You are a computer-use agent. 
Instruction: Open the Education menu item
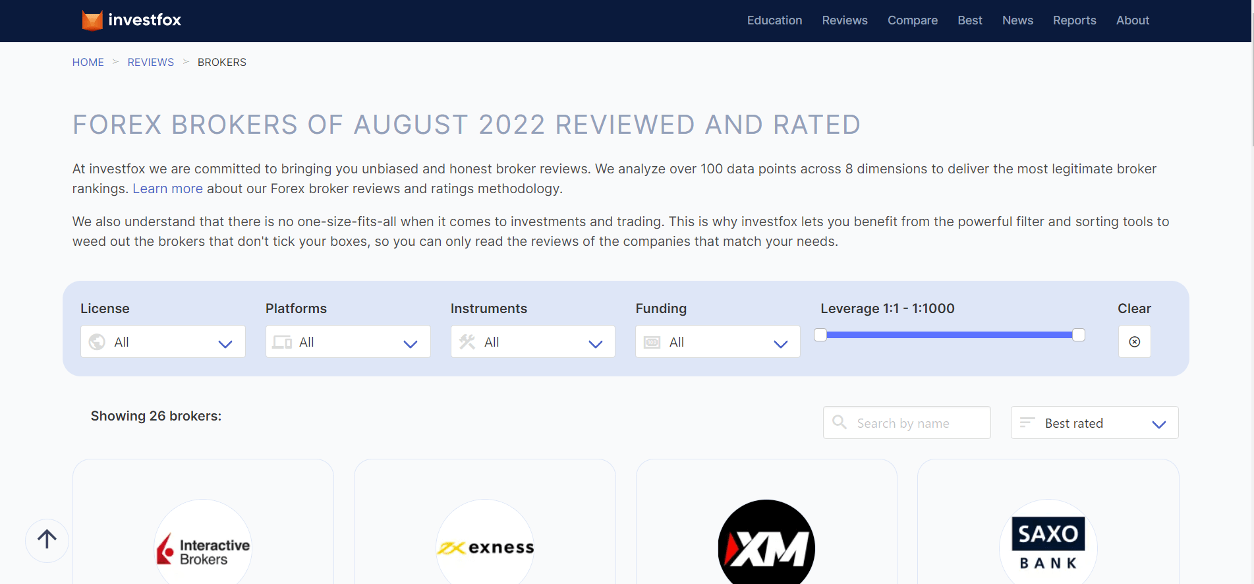tap(774, 20)
